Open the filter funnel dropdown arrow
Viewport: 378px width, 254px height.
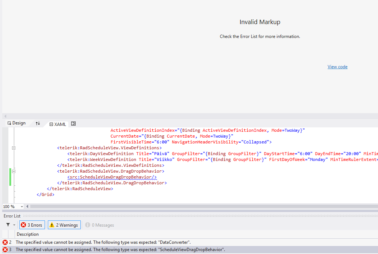14,225
